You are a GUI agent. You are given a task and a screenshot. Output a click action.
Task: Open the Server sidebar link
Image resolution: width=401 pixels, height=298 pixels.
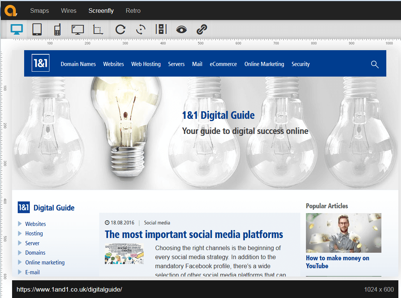[x=32, y=243]
